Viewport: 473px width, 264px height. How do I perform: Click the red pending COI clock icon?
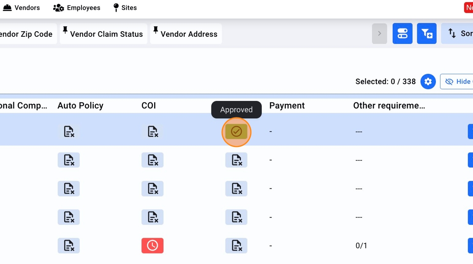click(x=152, y=245)
